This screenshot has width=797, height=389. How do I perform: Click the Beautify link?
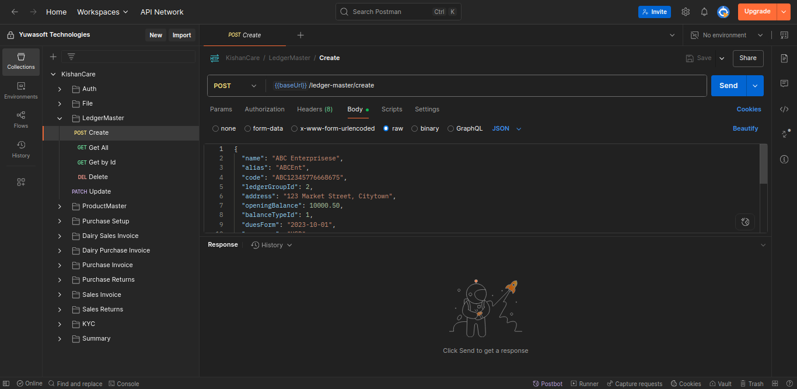point(745,128)
